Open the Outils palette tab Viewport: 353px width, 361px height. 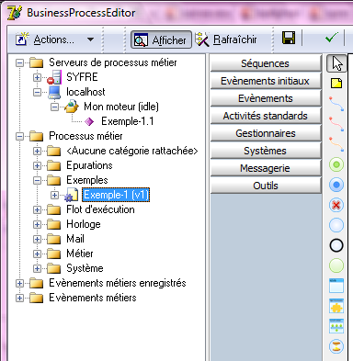pyautogui.click(x=266, y=186)
